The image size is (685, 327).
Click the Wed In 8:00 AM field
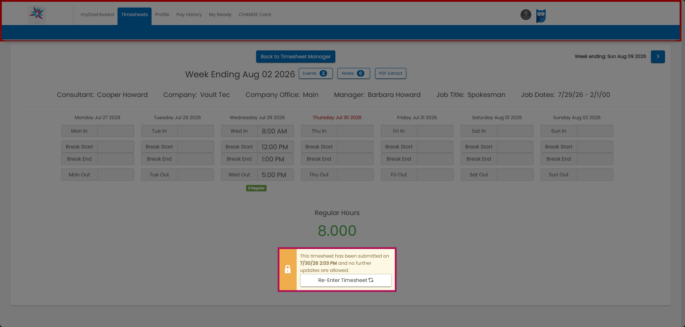(275, 131)
